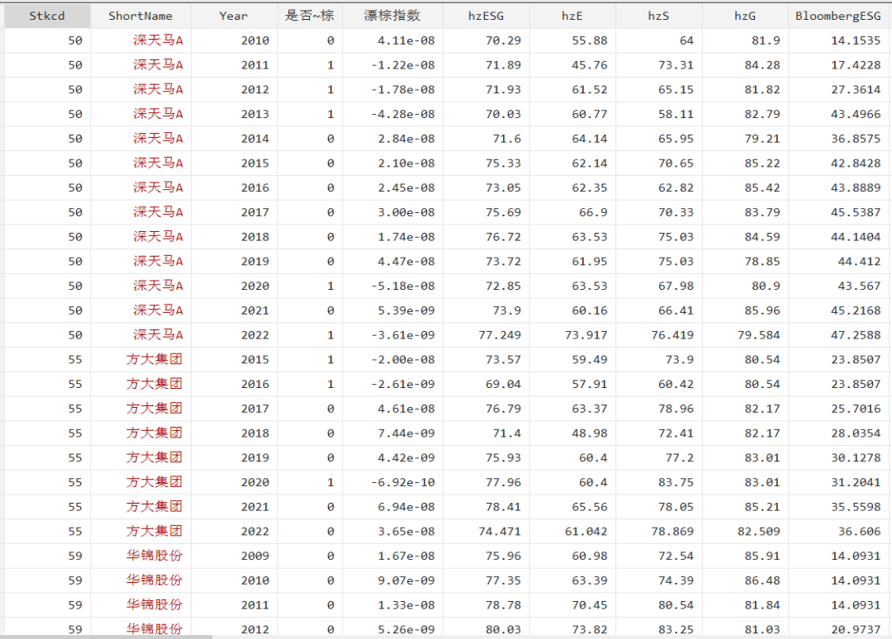Click the 44.1404 cell
The image size is (892, 639).
[838, 236]
